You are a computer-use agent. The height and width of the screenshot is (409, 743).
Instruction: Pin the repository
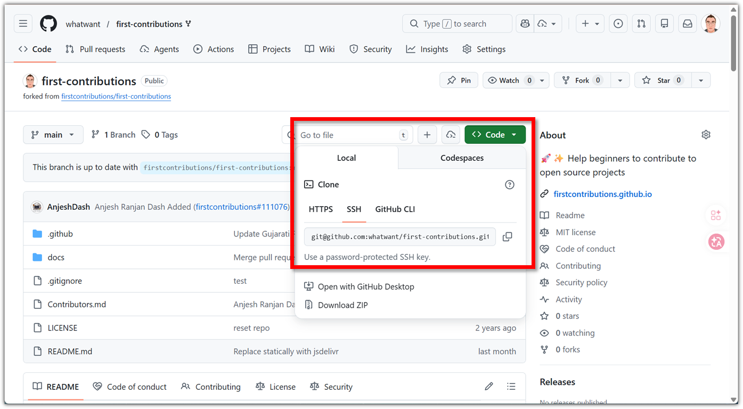[x=459, y=80]
